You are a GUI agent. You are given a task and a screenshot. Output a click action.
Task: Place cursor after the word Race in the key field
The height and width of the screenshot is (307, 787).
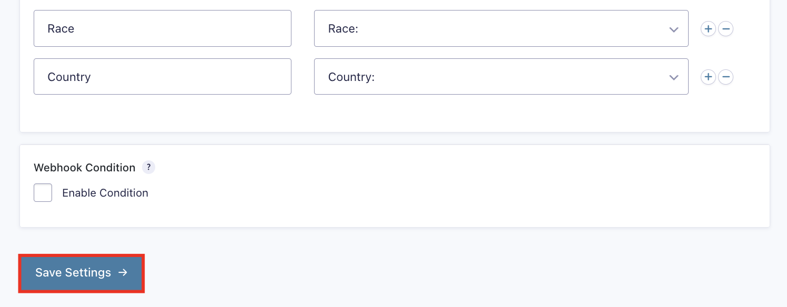click(x=75, y=29)
